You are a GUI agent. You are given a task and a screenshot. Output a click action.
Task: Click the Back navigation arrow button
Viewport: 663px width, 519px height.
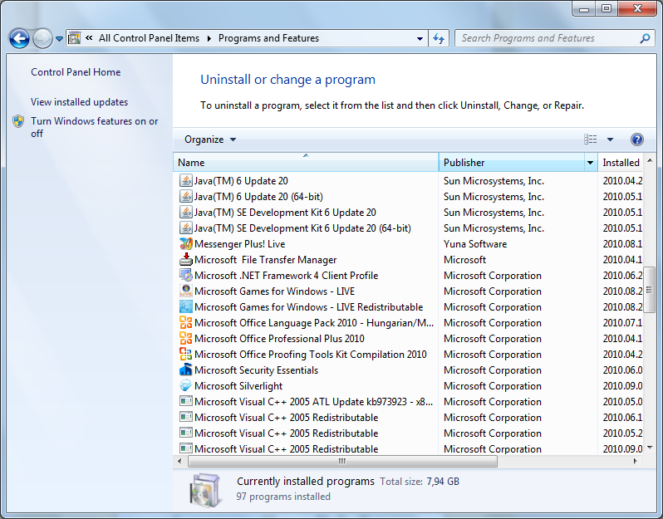[x=19, y=39]
